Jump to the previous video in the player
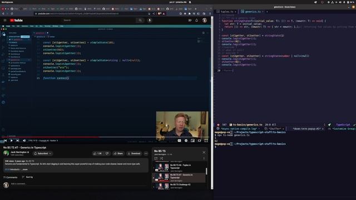The width and height of the screenshot is (356, 200). coord(5,141)
